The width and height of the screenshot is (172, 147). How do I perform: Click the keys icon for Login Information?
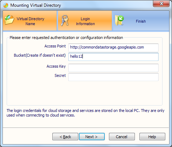coord(65,20)
